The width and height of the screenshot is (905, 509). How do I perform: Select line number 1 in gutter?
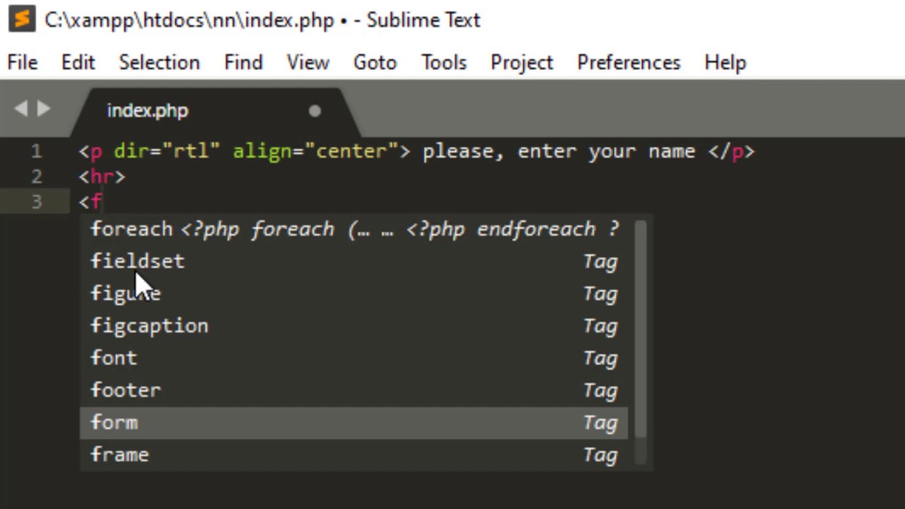point(36,151)
